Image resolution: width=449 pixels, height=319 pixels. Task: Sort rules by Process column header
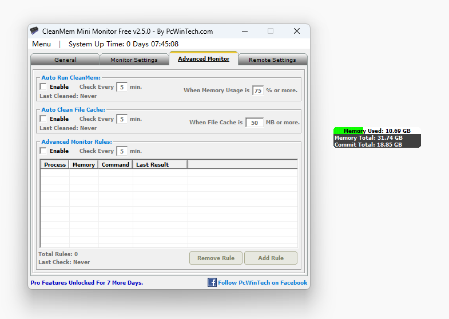55,164
